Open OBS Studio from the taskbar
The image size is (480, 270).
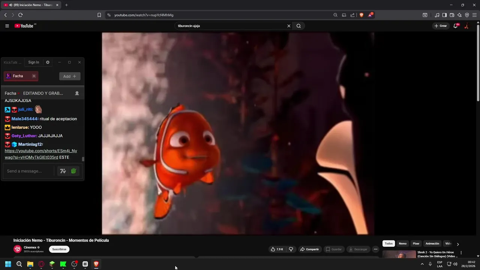pos(74,264)
